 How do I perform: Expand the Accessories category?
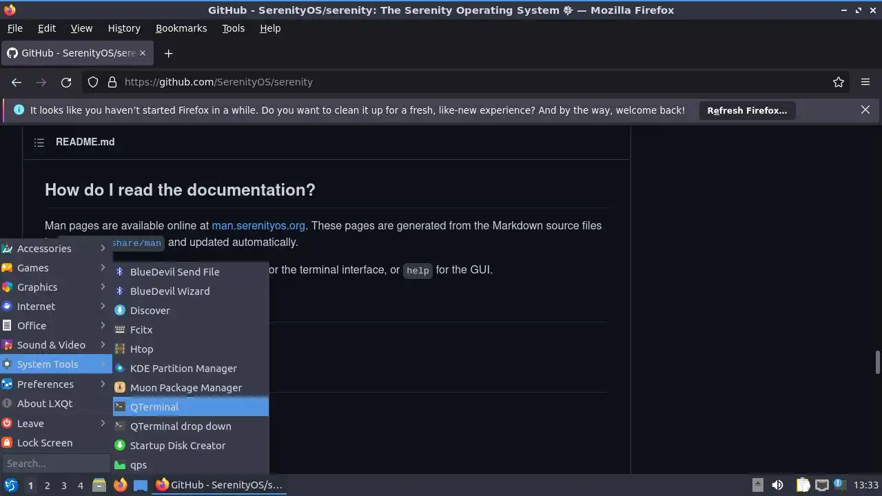coord(56,248)
